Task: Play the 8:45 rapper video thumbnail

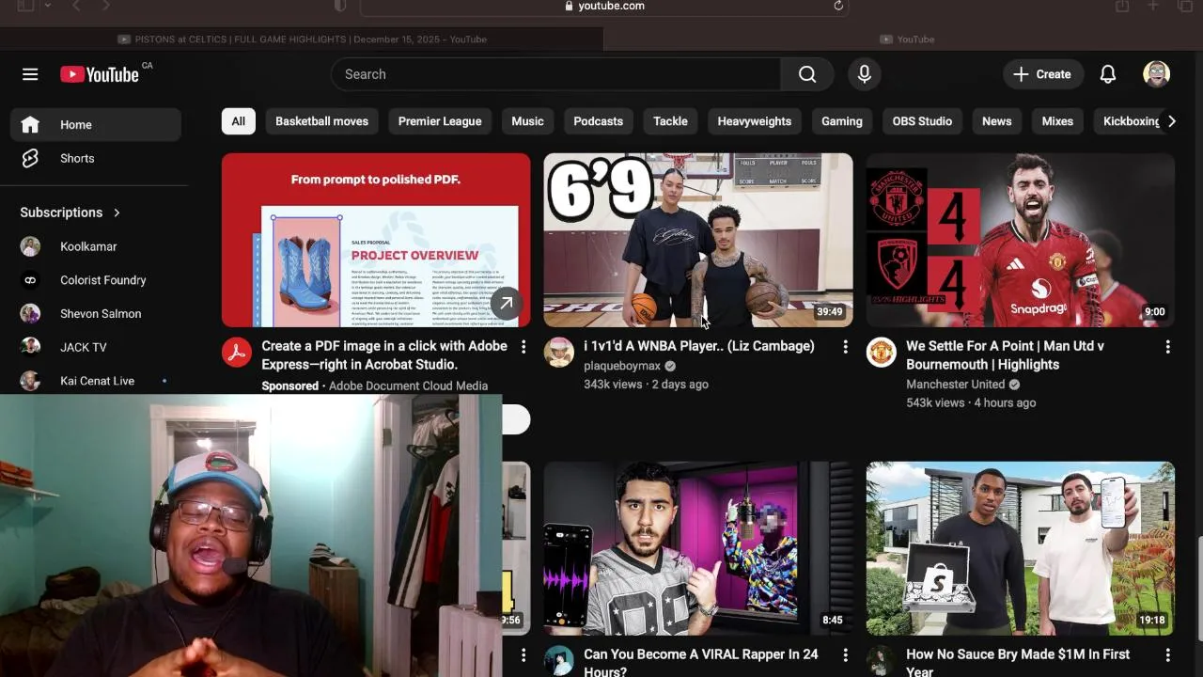Action: pos(698,548)
